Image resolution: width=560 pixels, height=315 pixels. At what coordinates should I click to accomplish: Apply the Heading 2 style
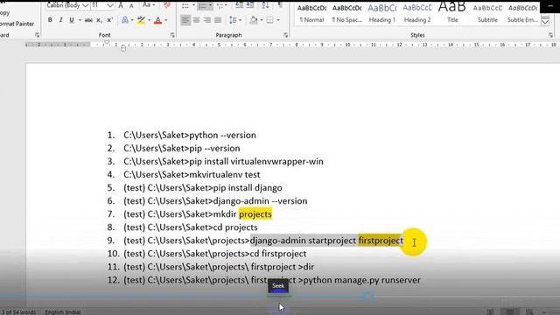pos(417,13)
